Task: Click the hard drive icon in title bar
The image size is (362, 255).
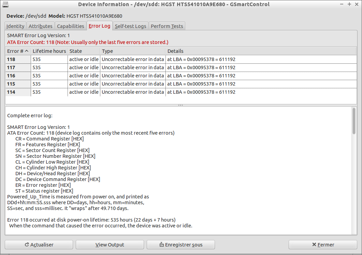Action: coord(5,4)
